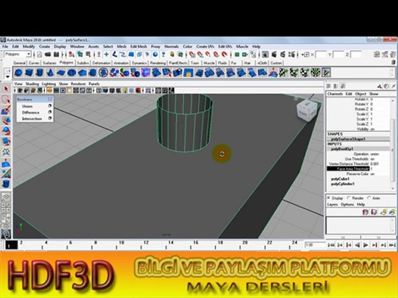
Task: Click the Save Scene status line icon
Action: tap(56, 55)
